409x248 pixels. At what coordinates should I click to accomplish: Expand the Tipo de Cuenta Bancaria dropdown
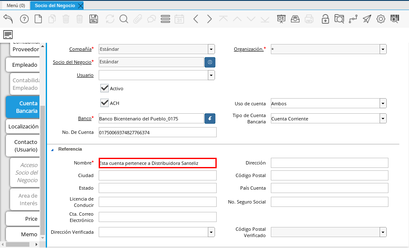[383, 119]
